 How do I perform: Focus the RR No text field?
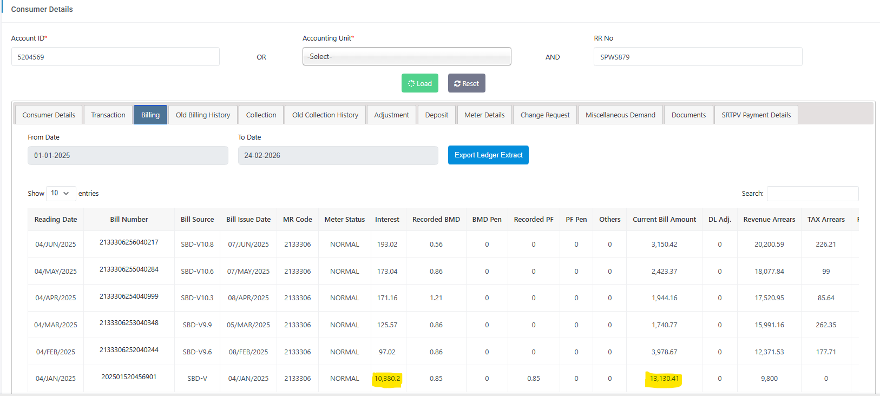click(x=698, y=57)
